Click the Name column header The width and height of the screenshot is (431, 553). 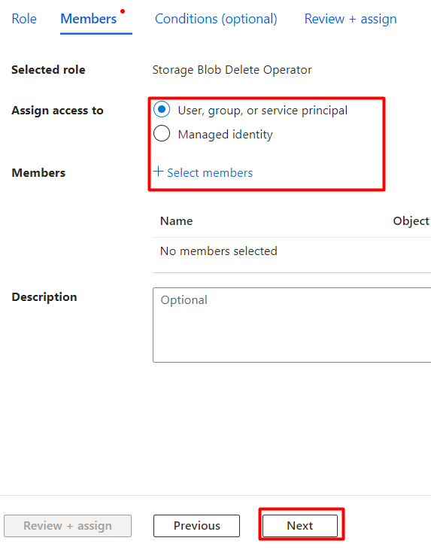[x=176, y=221]
